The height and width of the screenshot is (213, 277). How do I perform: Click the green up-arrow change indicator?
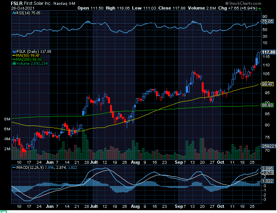(259, 8)
